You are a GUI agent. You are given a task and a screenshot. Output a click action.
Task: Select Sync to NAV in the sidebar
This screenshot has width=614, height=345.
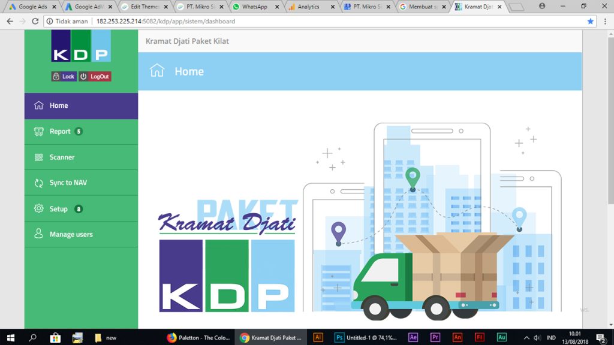pos(81,183)
